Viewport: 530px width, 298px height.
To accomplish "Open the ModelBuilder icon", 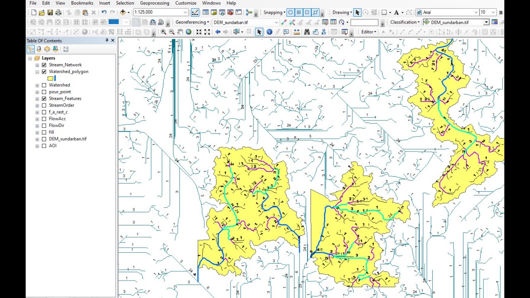I will coord(249,12).
